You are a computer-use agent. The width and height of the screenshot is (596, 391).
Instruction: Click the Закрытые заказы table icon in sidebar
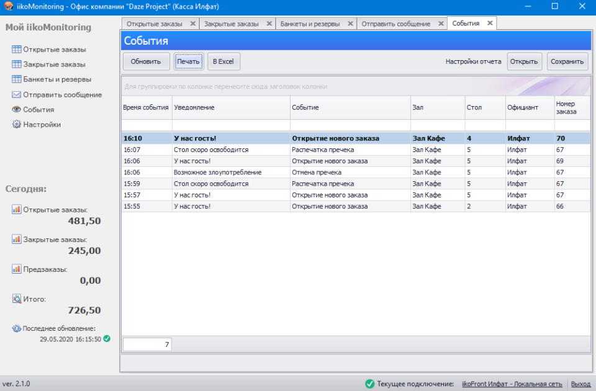point(17,65)
